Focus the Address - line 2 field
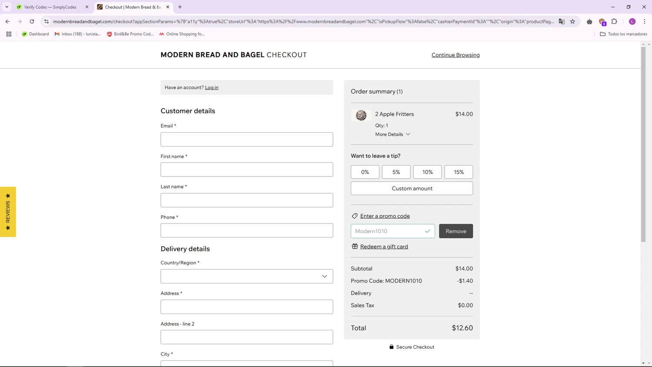Image resolution: width=652 pixels, height=367 pixels. pos(247,337)
